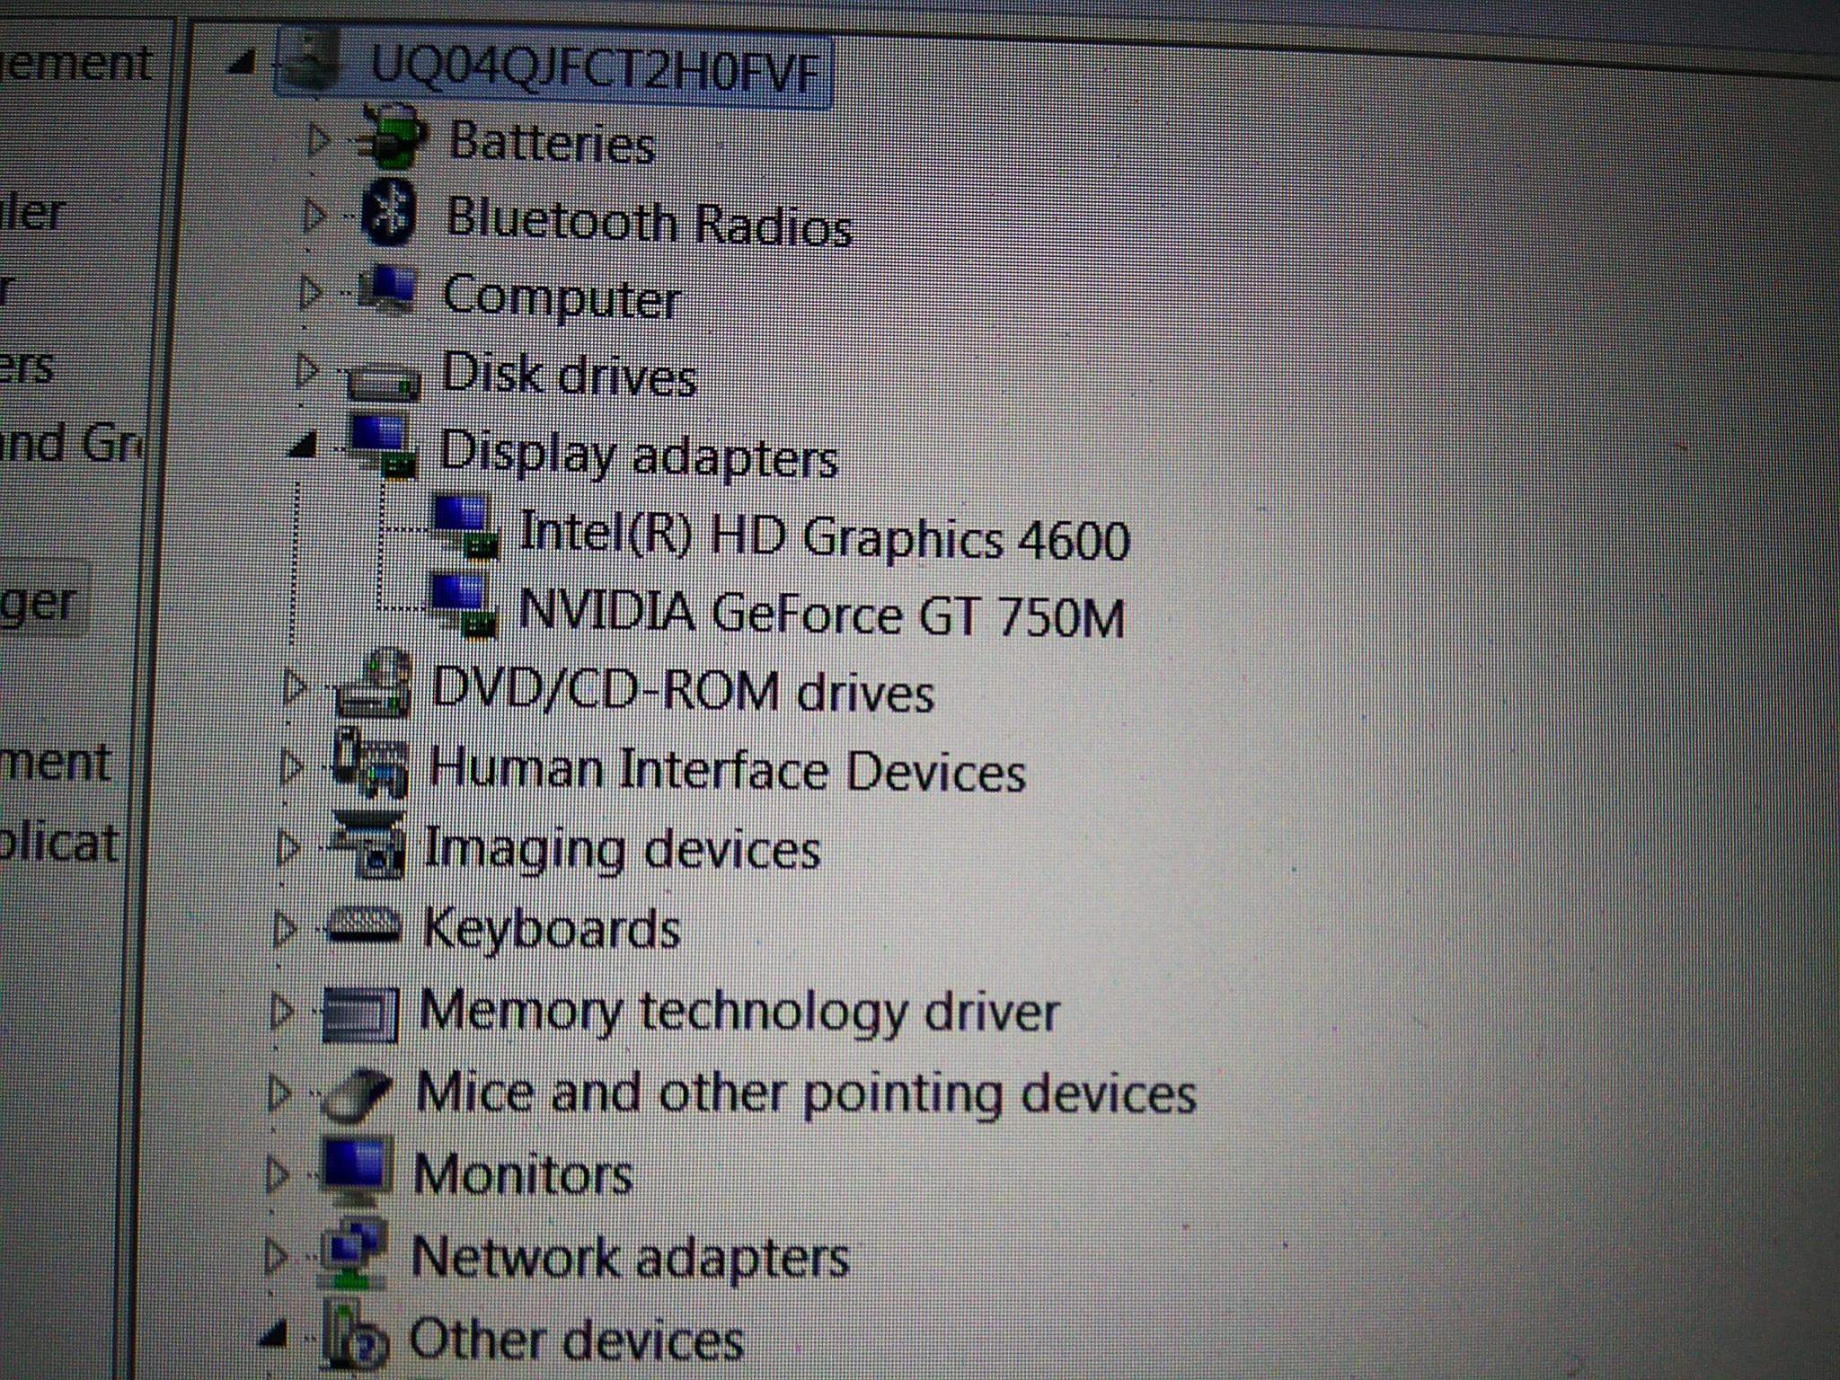Collapse the Display adapters node
This screenshot has width=1840, height=1380.
click(304, 445)
